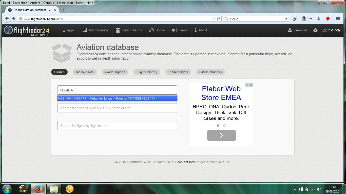Click the red download arrow extension icon
The height and width of the screenshot is (194, 346).
(328, 19)
